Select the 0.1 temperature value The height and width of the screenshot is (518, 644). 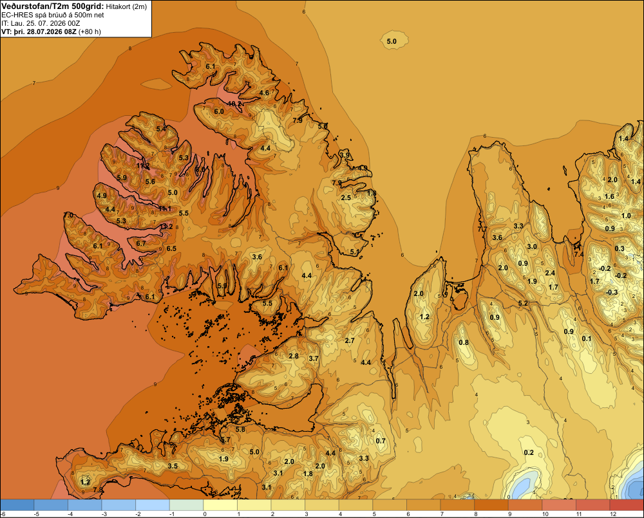point(587,338)
